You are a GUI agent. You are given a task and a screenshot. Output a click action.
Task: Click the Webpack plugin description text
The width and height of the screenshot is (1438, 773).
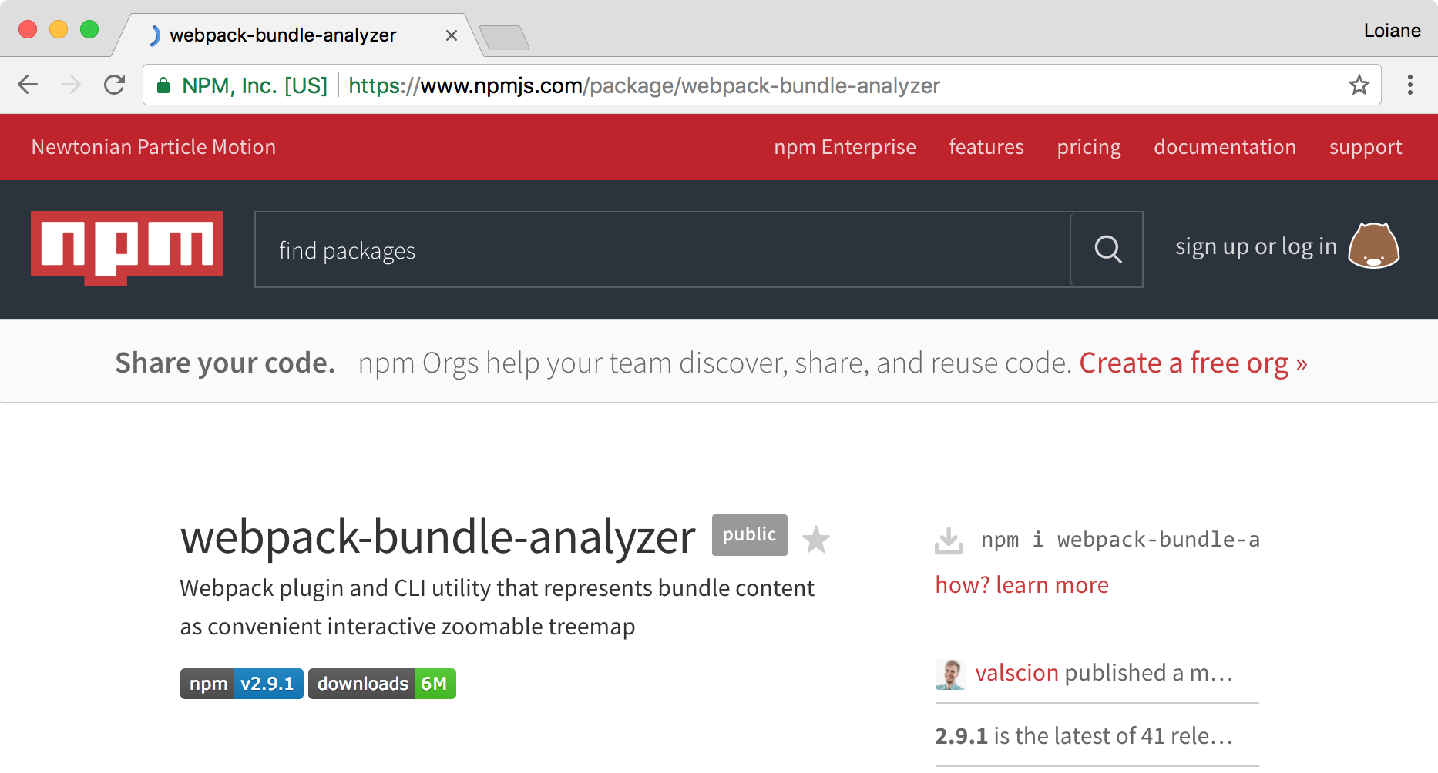click(497, 607)
